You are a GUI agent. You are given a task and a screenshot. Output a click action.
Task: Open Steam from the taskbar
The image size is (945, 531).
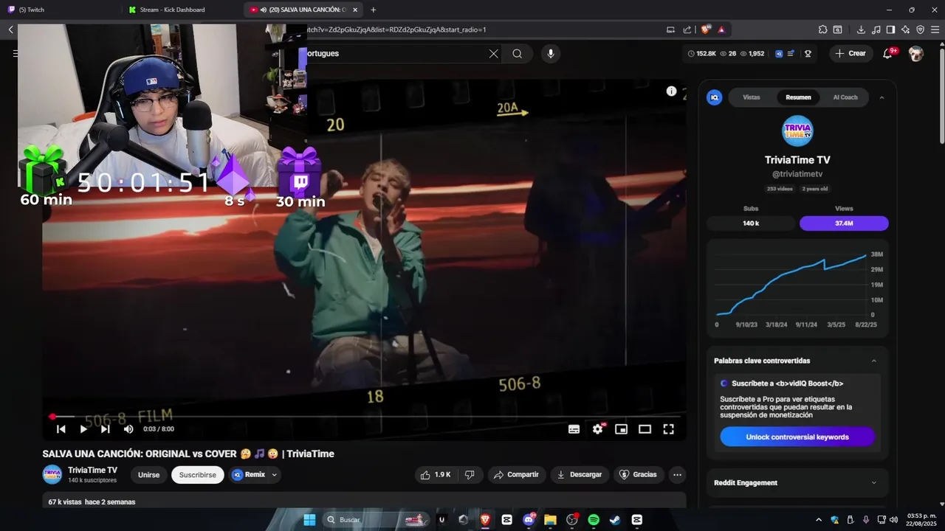point(615,520)
